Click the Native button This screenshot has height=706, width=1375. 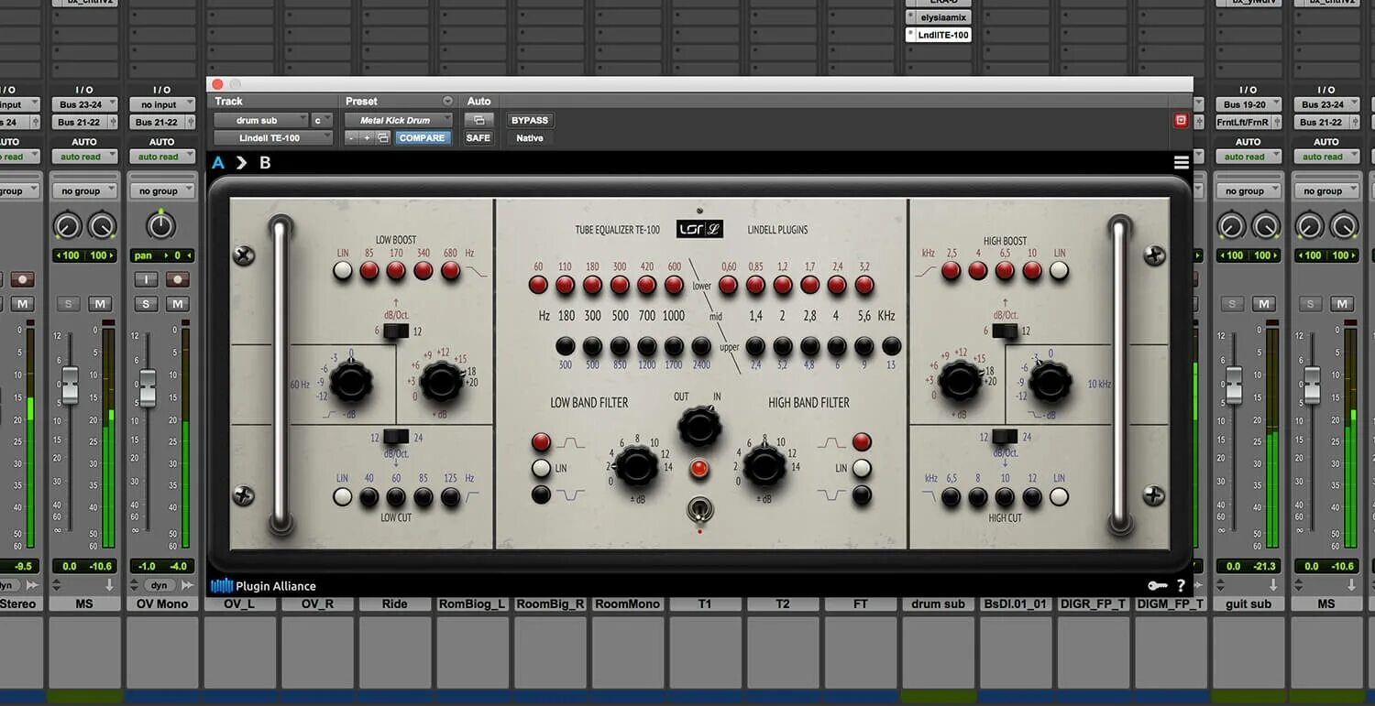pyautogui.click(x=530, y=138)
